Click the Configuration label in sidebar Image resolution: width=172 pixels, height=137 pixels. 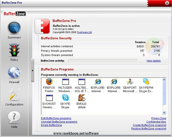14,105
